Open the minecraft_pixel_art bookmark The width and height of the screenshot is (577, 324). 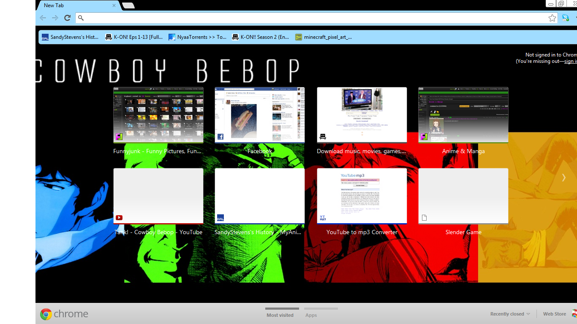pyautogui.click(x=324, y=37)
